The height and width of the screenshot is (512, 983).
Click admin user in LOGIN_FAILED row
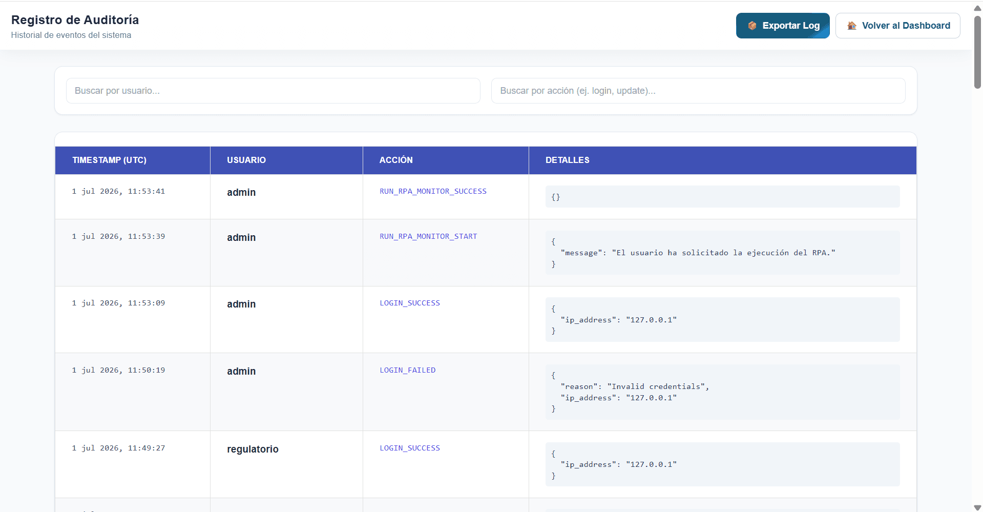(241, 371)
